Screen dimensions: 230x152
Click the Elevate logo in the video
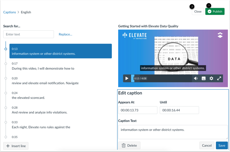[135, 35]
